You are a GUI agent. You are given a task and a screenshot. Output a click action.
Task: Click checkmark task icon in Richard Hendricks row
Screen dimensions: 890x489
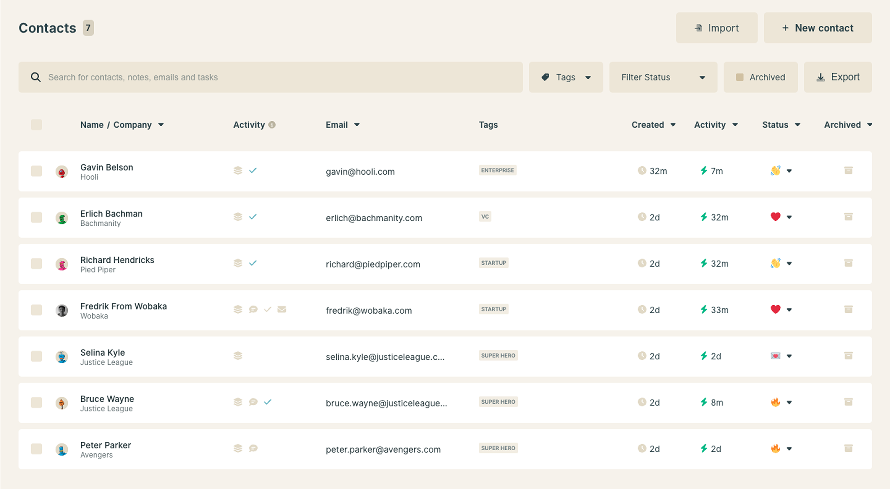(x=253, y=263)
